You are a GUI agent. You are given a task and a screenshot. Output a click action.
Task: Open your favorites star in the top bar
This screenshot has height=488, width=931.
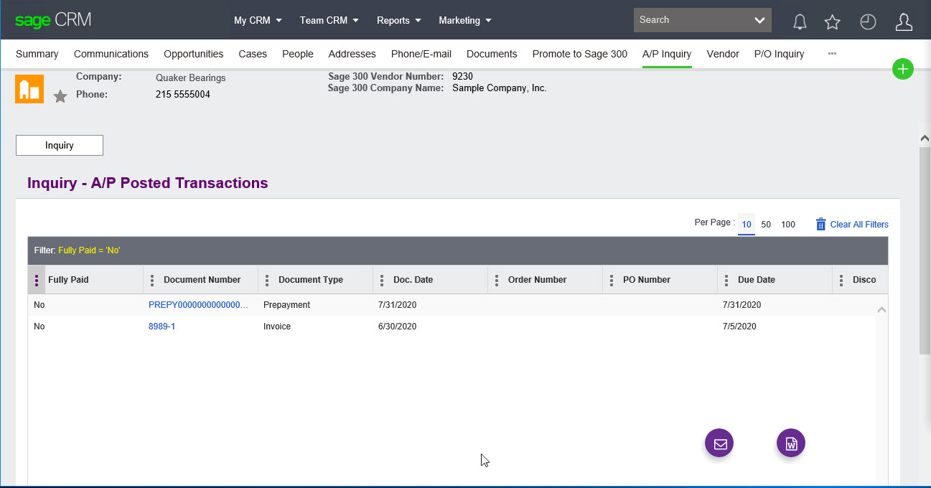(832, 22)
